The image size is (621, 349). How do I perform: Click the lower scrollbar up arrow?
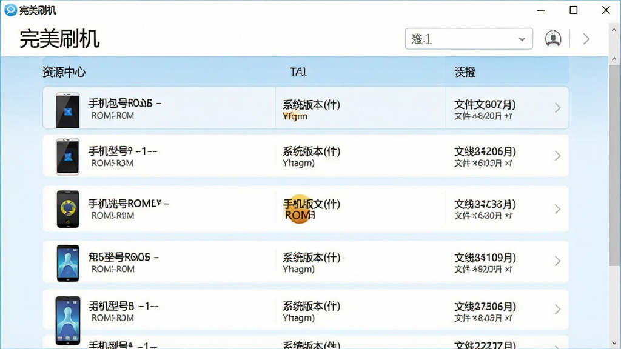pyautogui.click(x=614, y=59)
